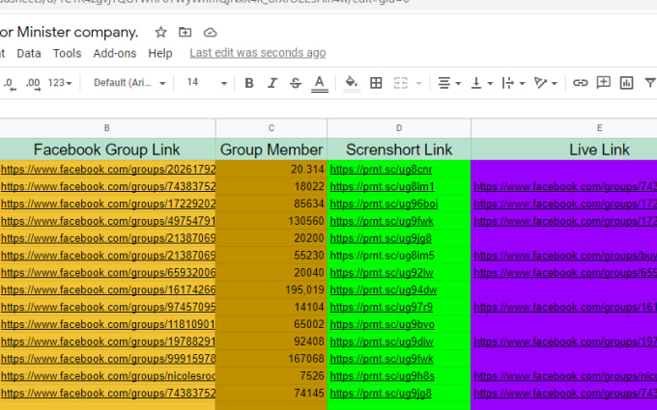Viewport: 657px width, 410px height.
Task: Open vertical align dropdown
Action: [x=481, y=83]
